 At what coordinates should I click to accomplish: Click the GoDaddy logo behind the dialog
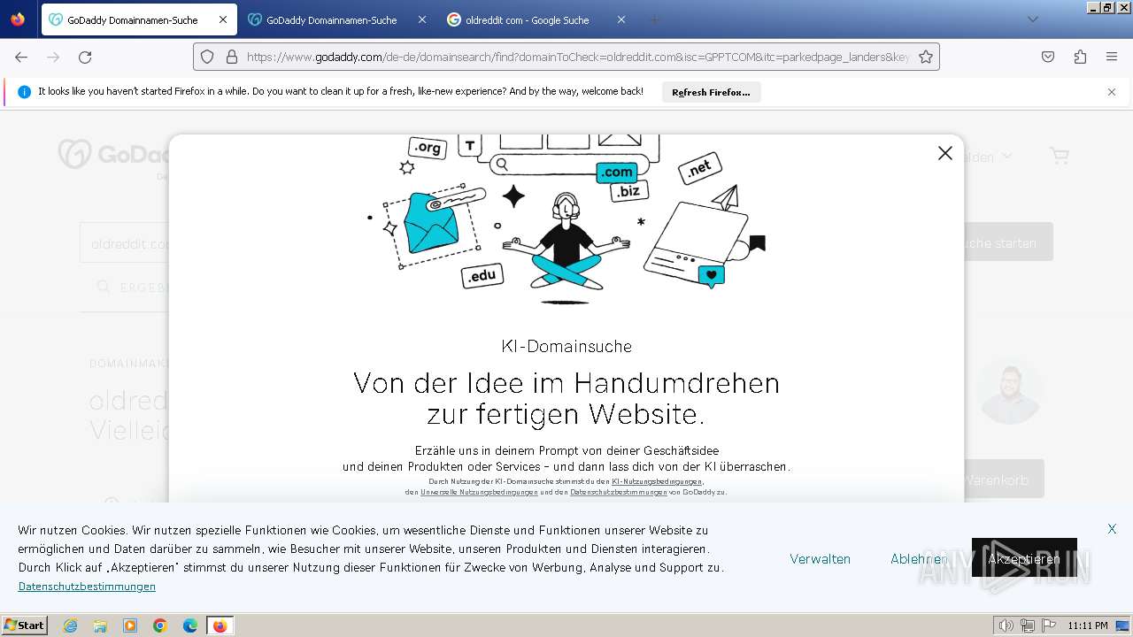pos(113,155)
